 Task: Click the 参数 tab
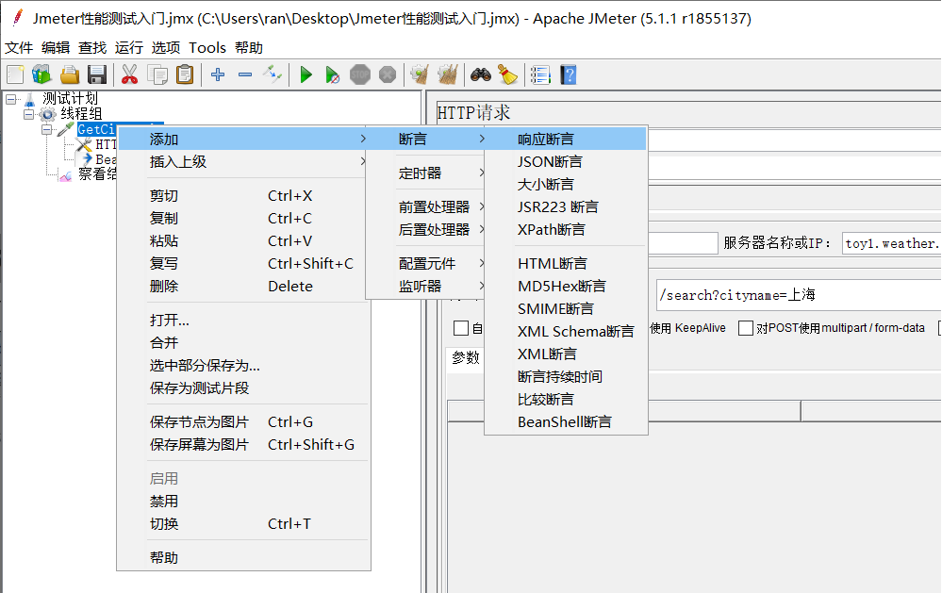[x=466, y=358]
